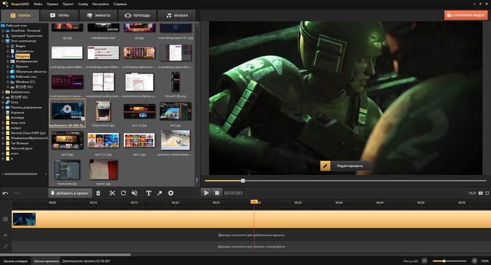Screen dimensions: 491x265
Task: Collapse the Этот компьютер tree node
Action: tap(3, 41)
